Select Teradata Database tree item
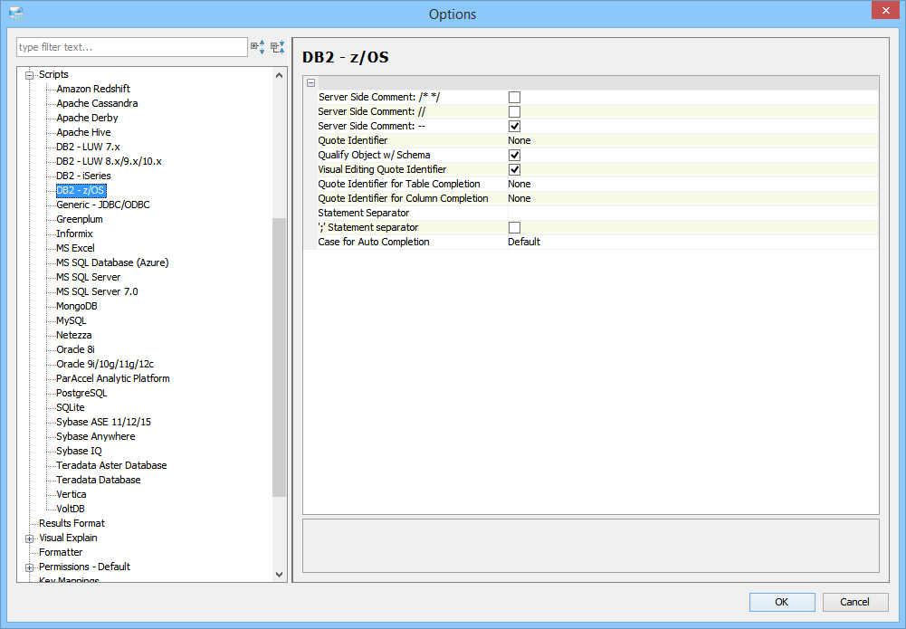The height and width of the screenshot is (629, 906). click(x=99, y=480)
